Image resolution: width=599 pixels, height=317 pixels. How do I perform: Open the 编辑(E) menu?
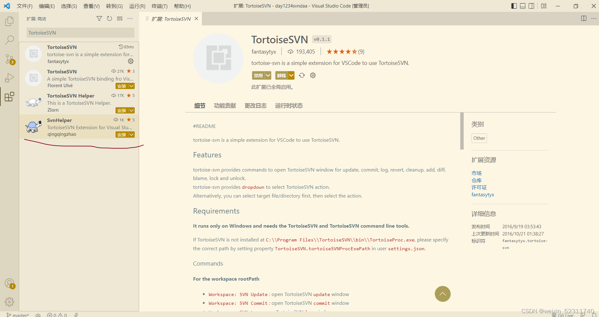[47, 6]
